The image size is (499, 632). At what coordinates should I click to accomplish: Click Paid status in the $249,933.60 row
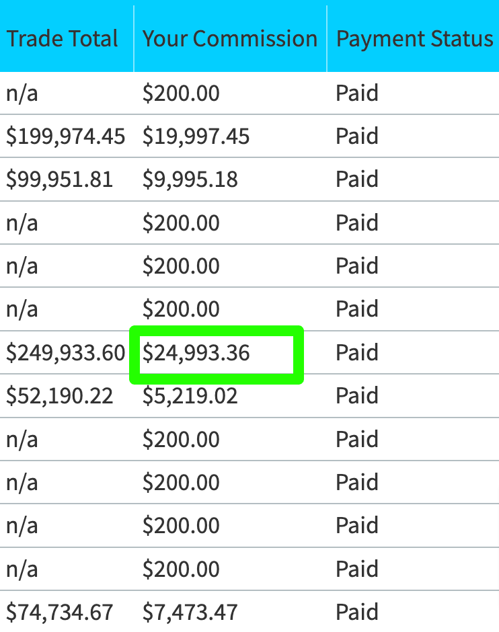click(x=357, y=352)
